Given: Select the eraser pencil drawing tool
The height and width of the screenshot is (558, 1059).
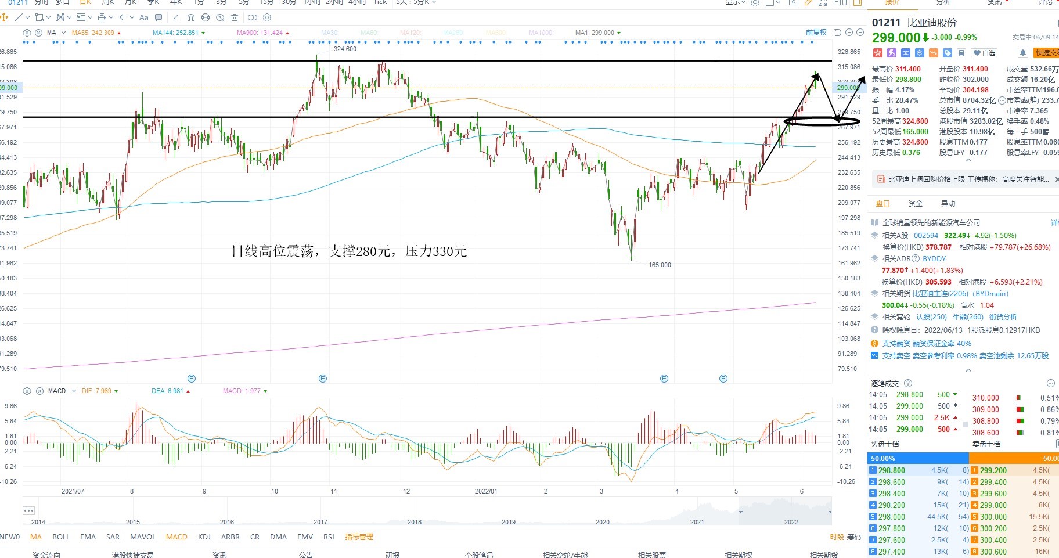Looking at the screenshot, I should pyautogui.click(x=176, y=17).
